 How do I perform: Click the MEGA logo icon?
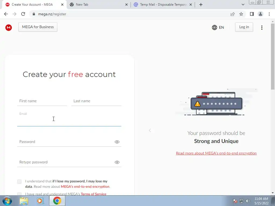pyautogui.click(x=8, y=28)
